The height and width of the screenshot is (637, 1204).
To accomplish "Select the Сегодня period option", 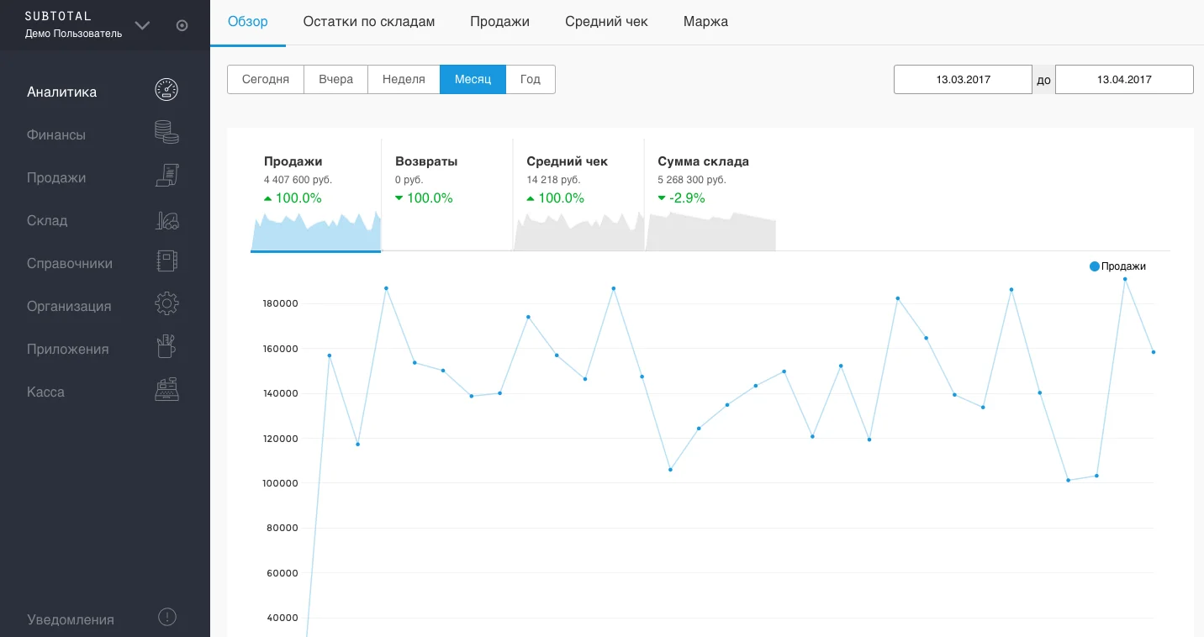I will pyautogui.click(x=266, y=80).
